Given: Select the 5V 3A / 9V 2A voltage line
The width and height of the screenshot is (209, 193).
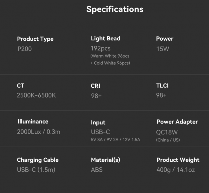Looking at the screenshot, I should pos(116,140).
